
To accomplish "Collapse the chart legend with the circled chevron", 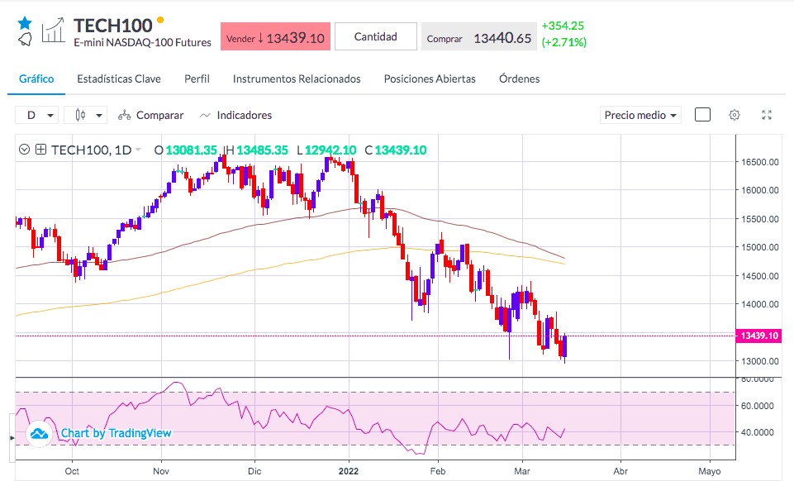I will 24,150.
